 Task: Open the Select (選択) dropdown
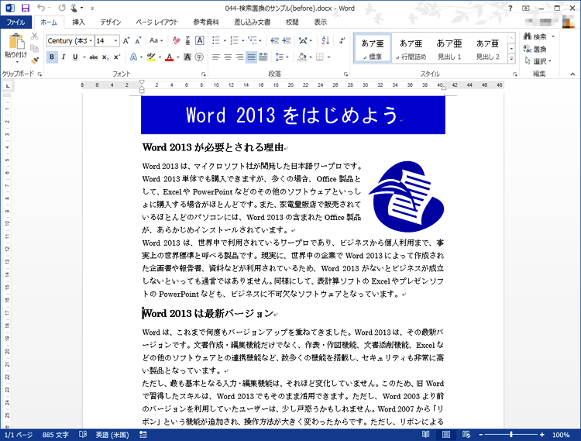pos(538,60)
